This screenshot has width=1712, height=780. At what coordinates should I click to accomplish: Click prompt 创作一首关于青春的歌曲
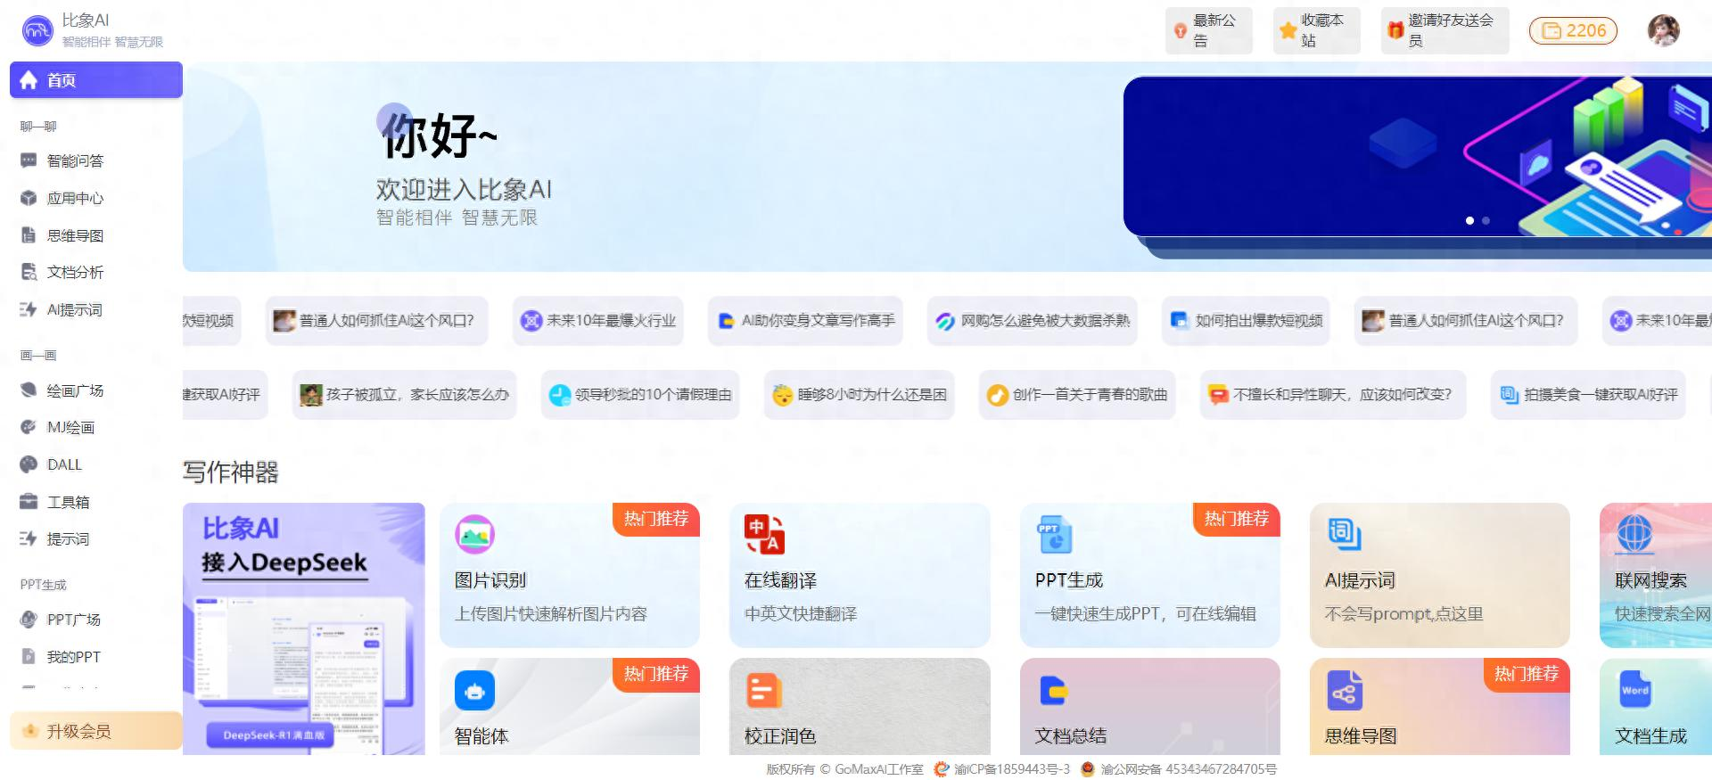click(1077, 394)
